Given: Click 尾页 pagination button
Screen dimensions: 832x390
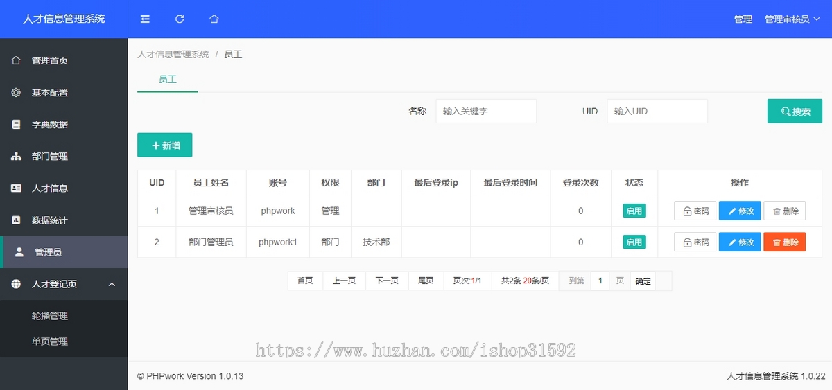Looking at the screenshot, I should (x=426, y=281).
